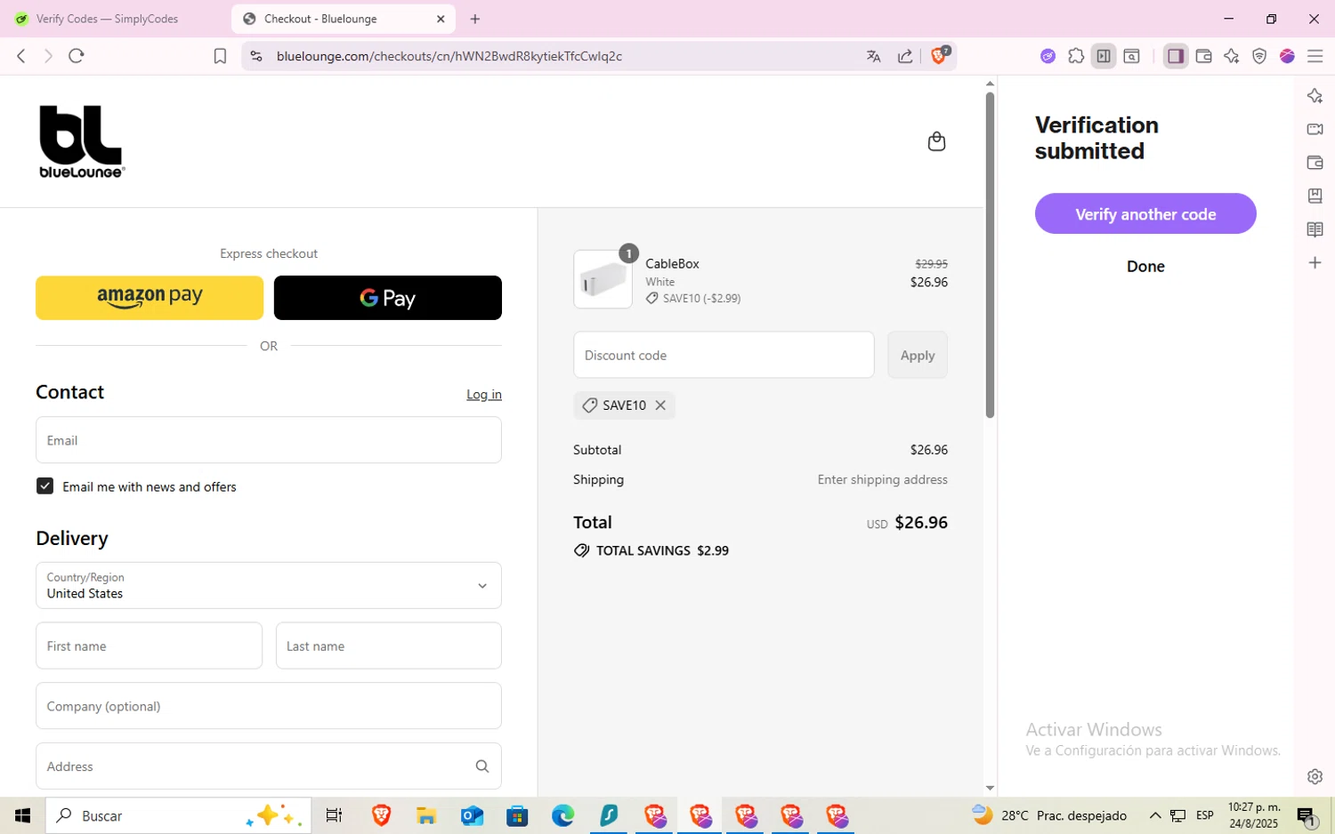
Task: Open Wallet icon in sidebar strip
Action: pos(1315,163)
